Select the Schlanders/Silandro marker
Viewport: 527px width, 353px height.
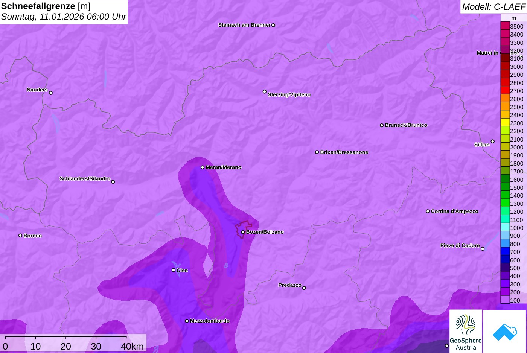113,182
